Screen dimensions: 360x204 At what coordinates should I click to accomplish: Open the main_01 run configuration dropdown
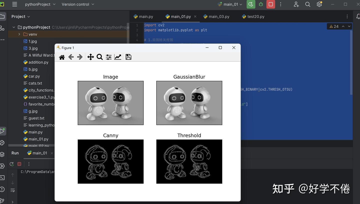tap(230, 4)
